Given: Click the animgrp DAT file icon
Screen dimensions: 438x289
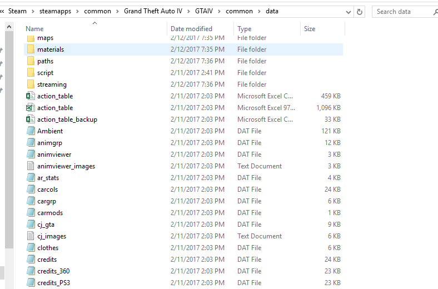Looking at the screenshot, I should [x=31, y=143].
